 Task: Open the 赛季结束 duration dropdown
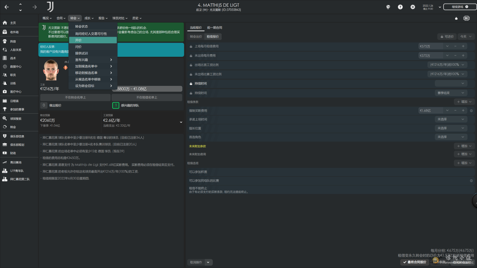(x=451, y=93)
